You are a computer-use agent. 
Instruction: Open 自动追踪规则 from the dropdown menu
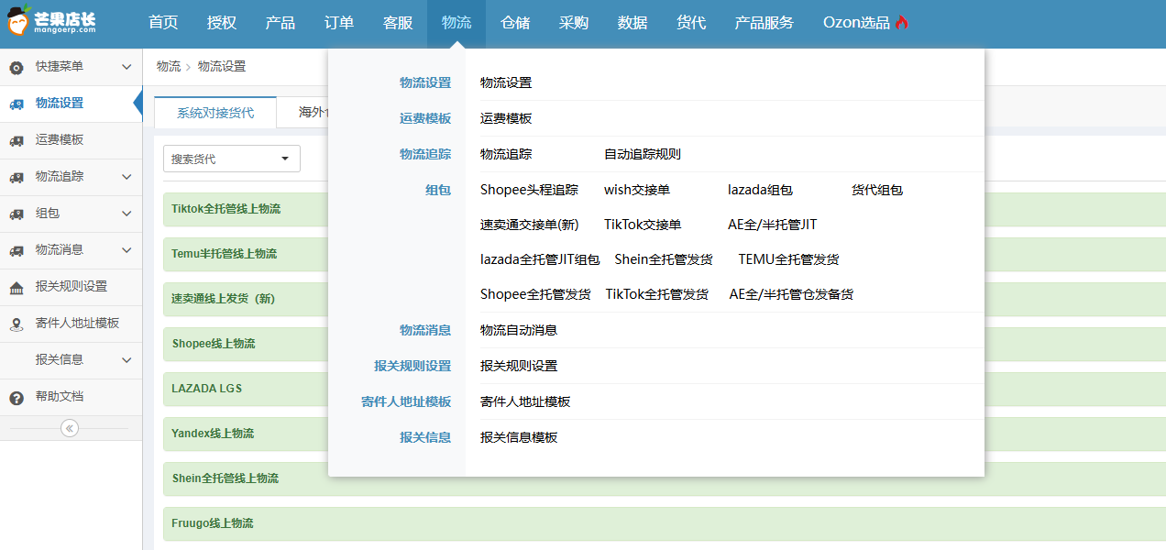click(643, 154)
